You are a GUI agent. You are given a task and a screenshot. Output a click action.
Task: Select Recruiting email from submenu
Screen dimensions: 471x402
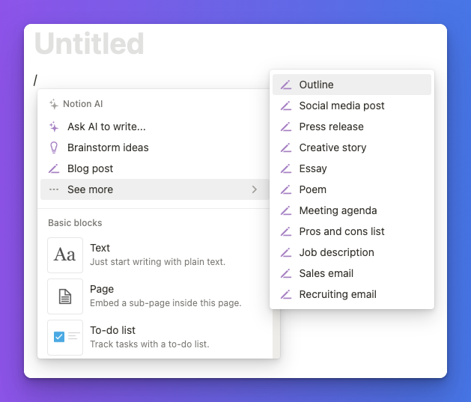click(352, 294)
